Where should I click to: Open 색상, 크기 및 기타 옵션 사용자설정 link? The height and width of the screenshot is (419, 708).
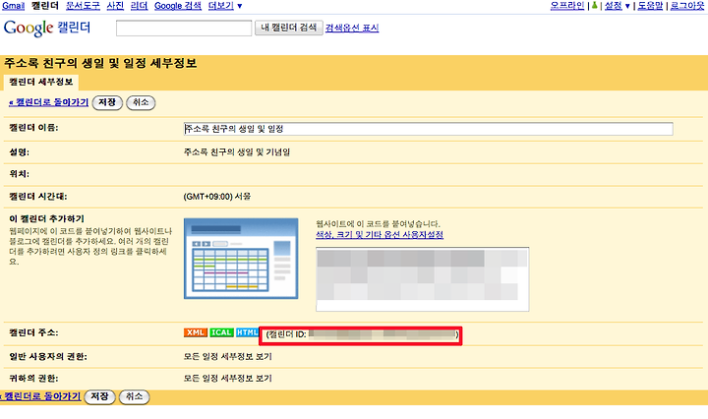380,235
